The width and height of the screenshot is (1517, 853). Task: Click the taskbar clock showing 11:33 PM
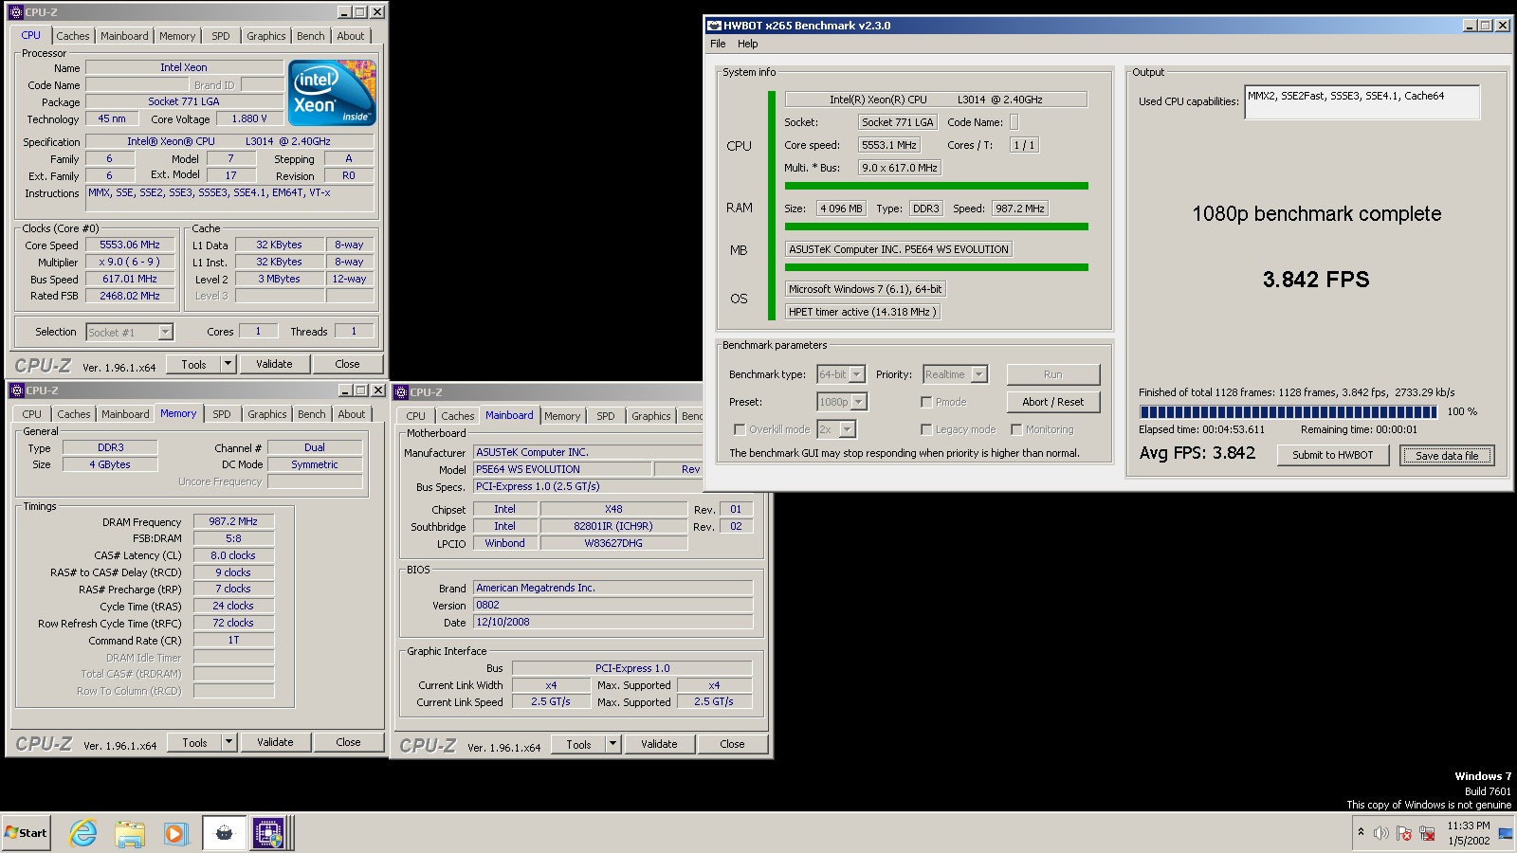point(1469,833)
